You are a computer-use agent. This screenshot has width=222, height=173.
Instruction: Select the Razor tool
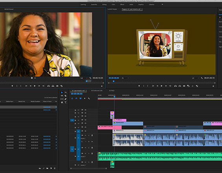[66, 96]
